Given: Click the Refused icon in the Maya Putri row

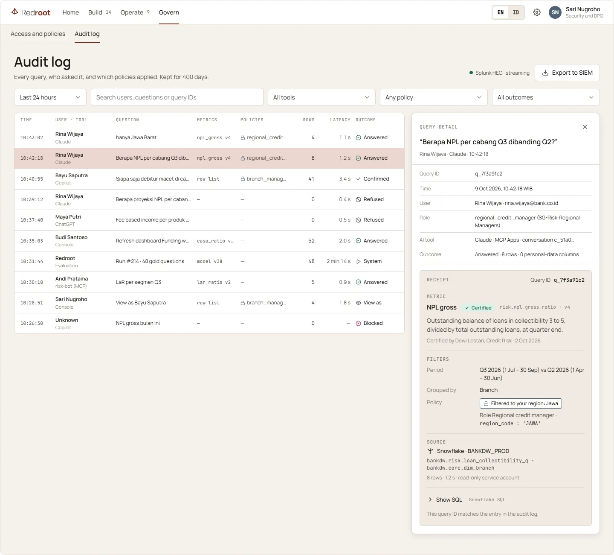Looking at the screenshot, I should coord(359,220).
